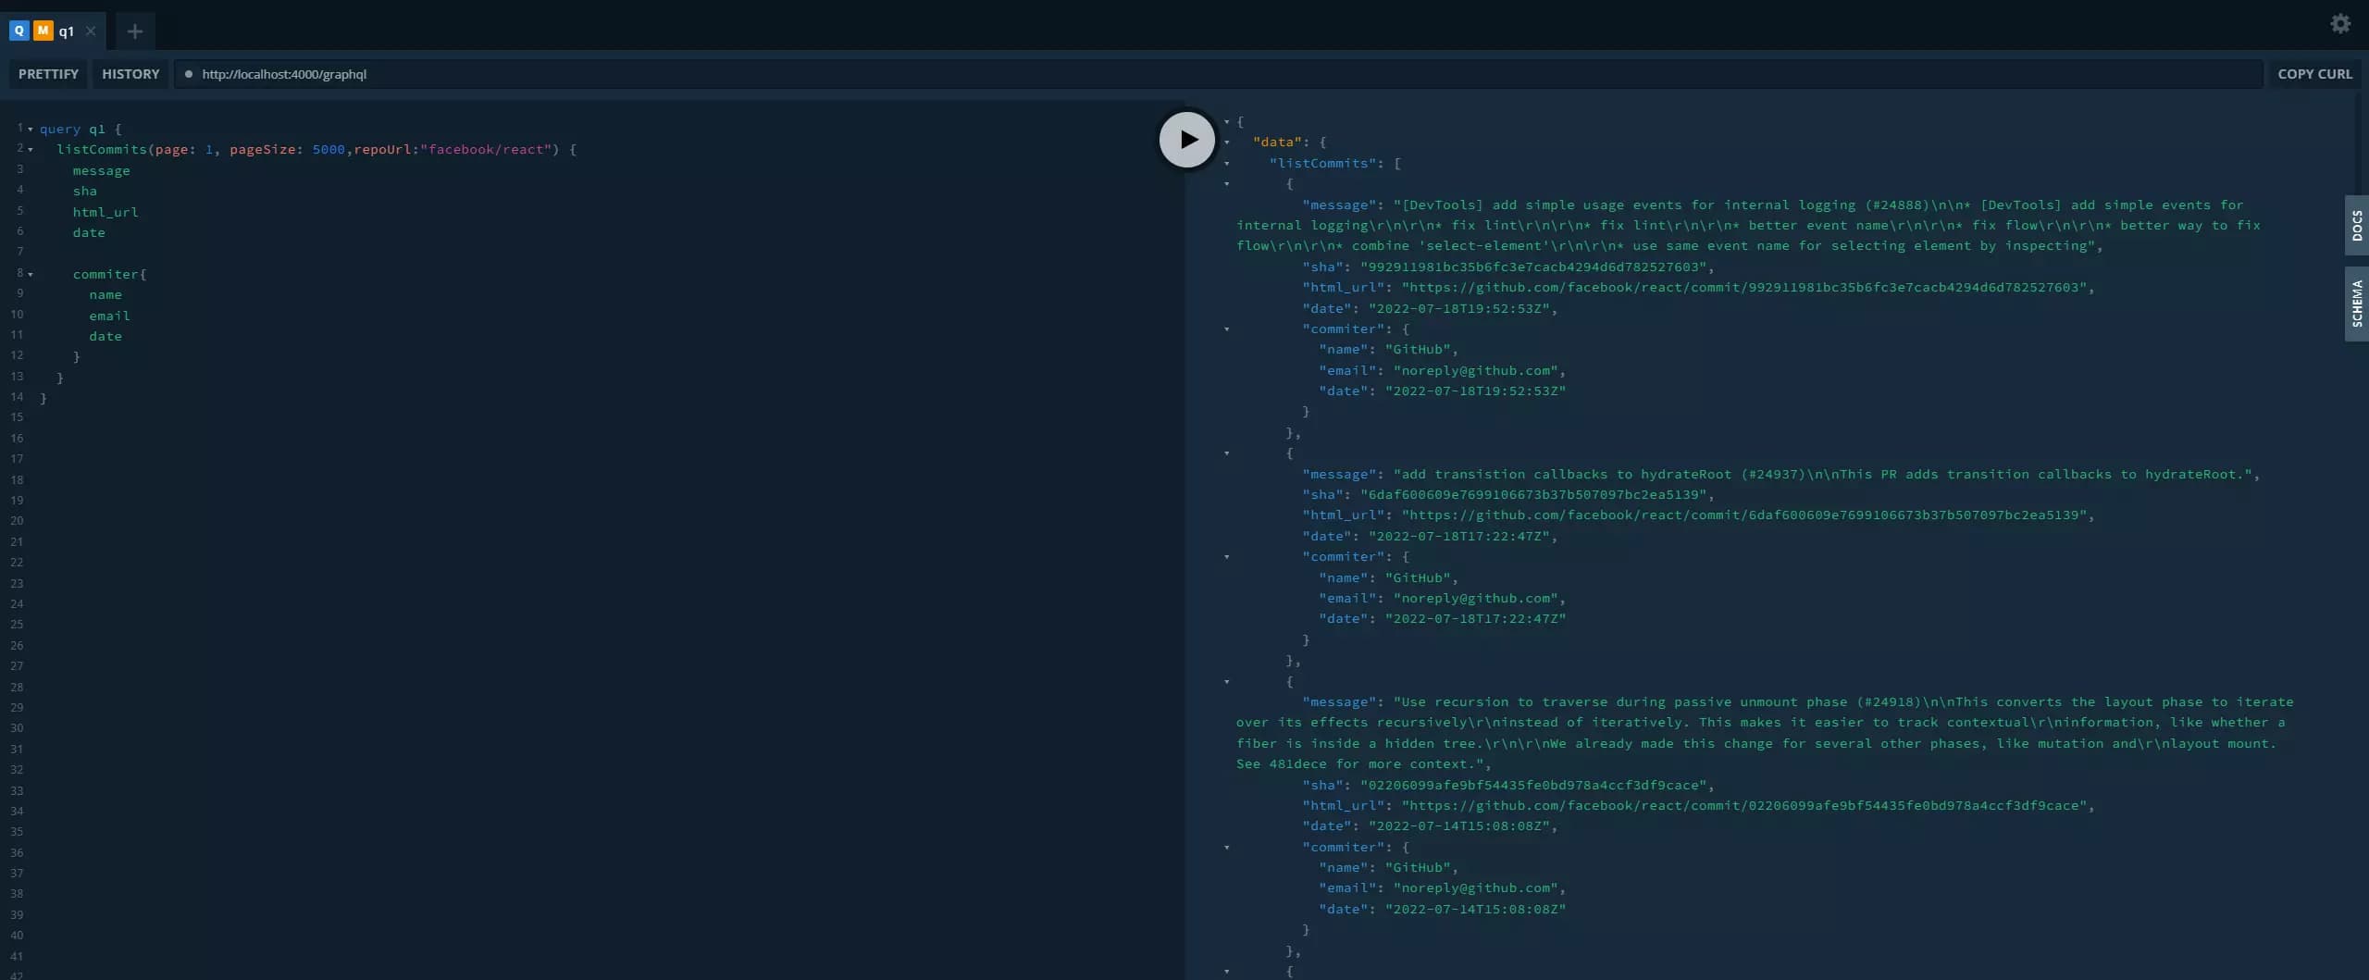Click the first "GitHub" name value
The image size is (2369, 980).
tap(1418, 350)
